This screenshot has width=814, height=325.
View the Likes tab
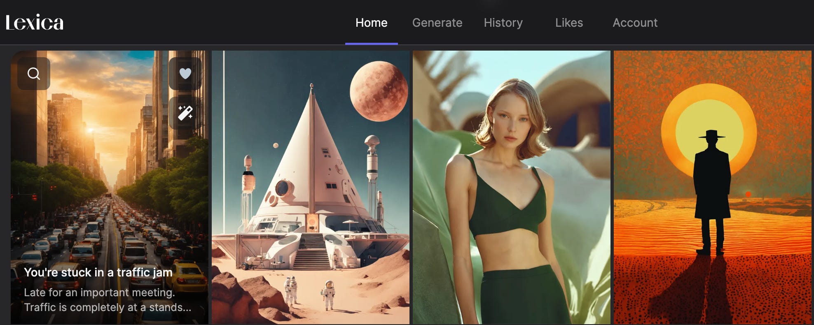click(x=569, y=23)
